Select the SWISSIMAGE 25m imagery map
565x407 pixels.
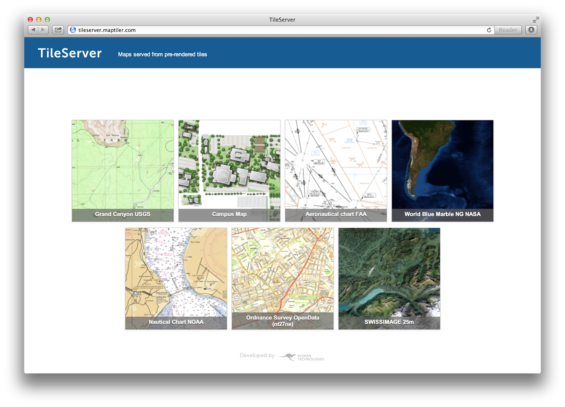[389, 278]
